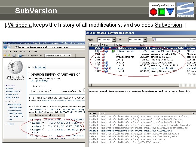Click Compare selected revisions button
196x147 pixels.
point(47,115)
